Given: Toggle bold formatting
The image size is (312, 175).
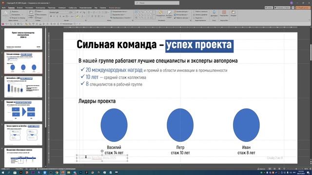Looking at the screenshot, I should pos(51,16).
